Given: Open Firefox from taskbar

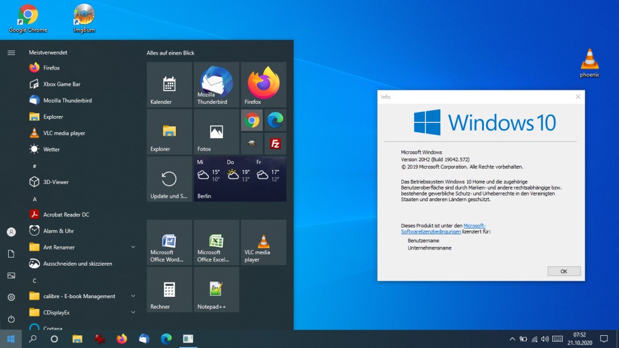Looking at the screenshot, I should 122,339.
